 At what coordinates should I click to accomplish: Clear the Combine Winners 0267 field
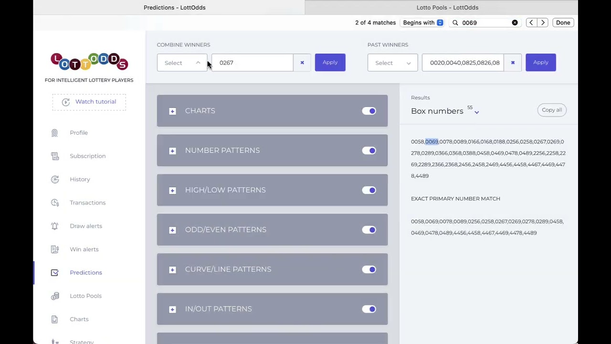pos(302,63)
